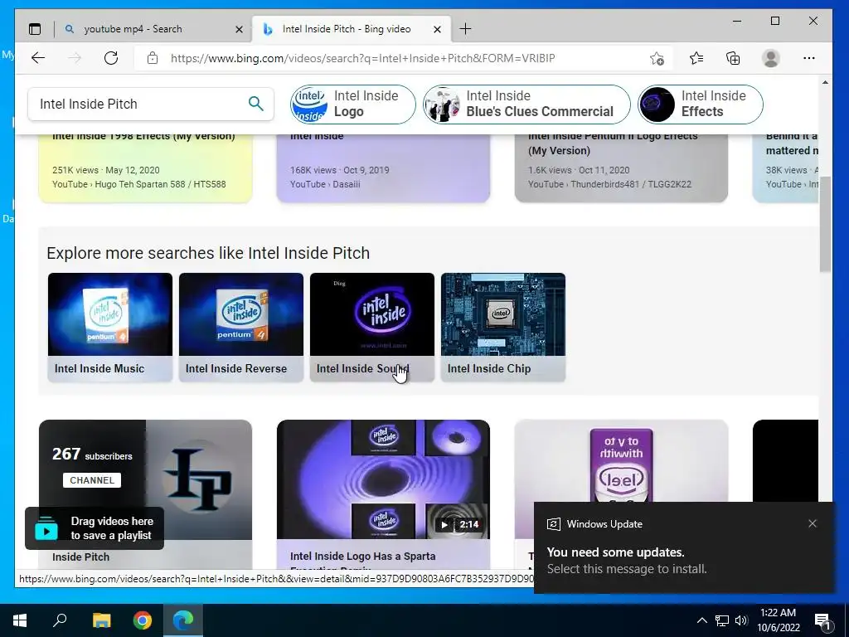Click the scrollbar up arrow
Image resolution: width=849 pixels, height=637 pixels.
825,82
